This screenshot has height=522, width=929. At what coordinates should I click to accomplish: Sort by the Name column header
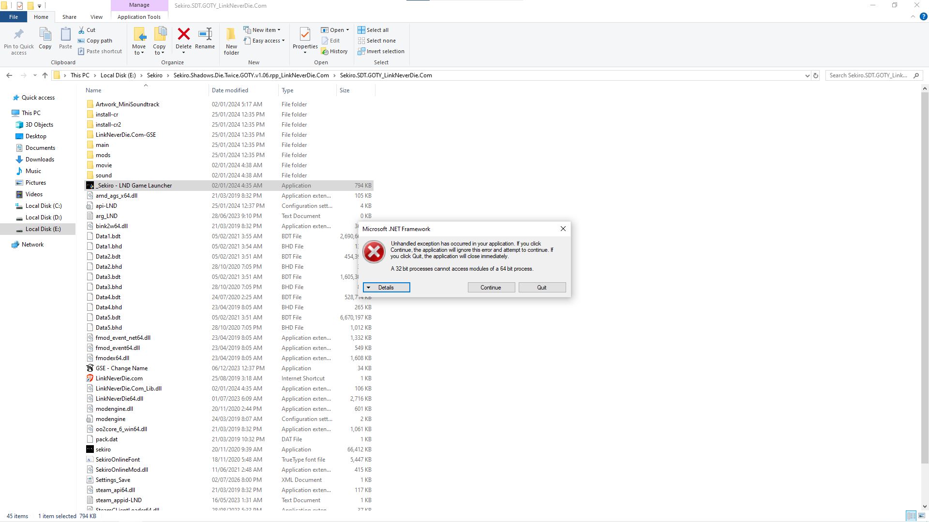pos(145,90)
